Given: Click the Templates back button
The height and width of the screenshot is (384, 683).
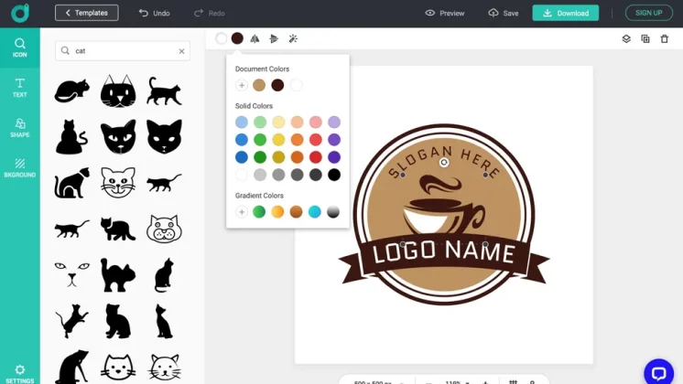Looking at the screenshot, I should point(86,13).
